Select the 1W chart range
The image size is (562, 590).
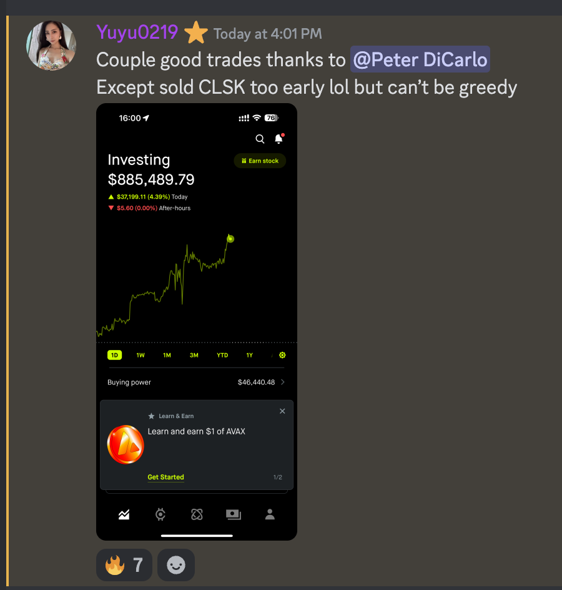140,355
